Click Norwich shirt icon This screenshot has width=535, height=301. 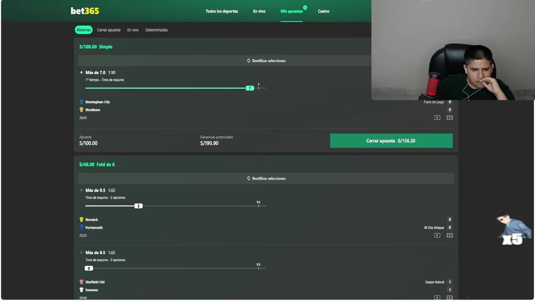click(x=82, y=219)
